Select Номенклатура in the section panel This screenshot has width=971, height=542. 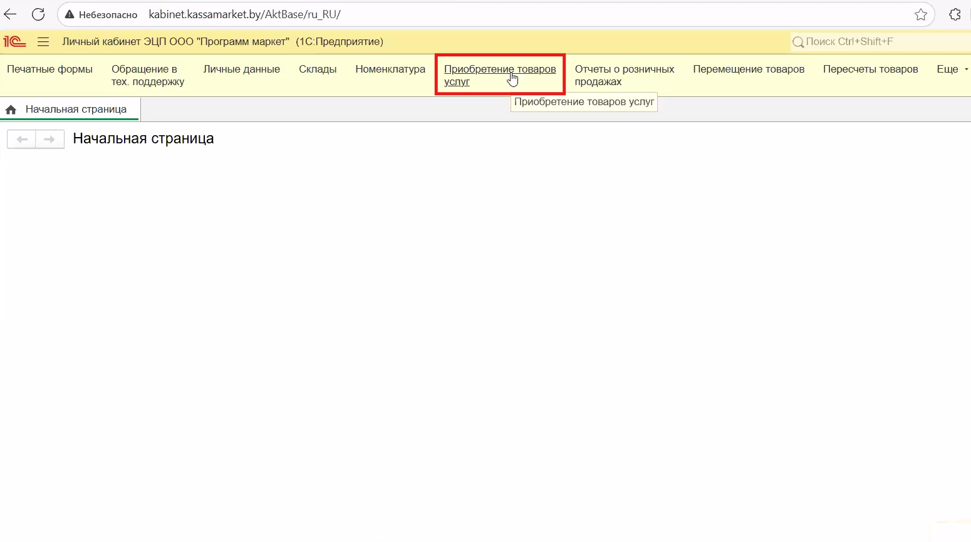coord(390,69)
